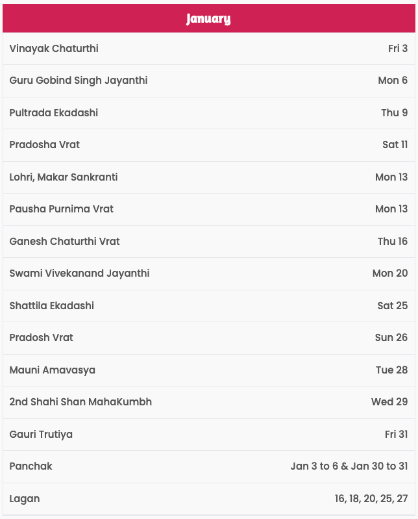
Task: Select the Pradosh Vrat Sun 26 row
Action: click(x=208, y=338)
